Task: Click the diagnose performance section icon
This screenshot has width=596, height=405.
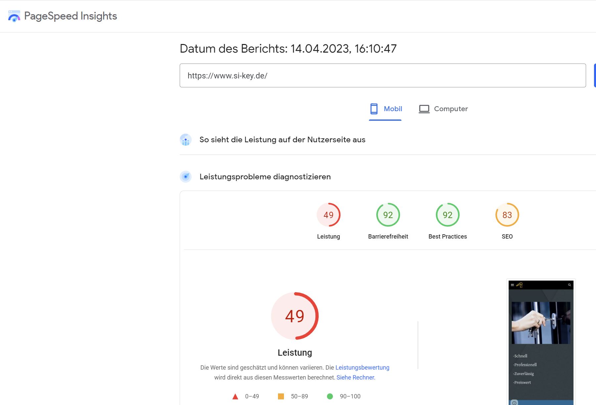Action: (x=186, y=177)
